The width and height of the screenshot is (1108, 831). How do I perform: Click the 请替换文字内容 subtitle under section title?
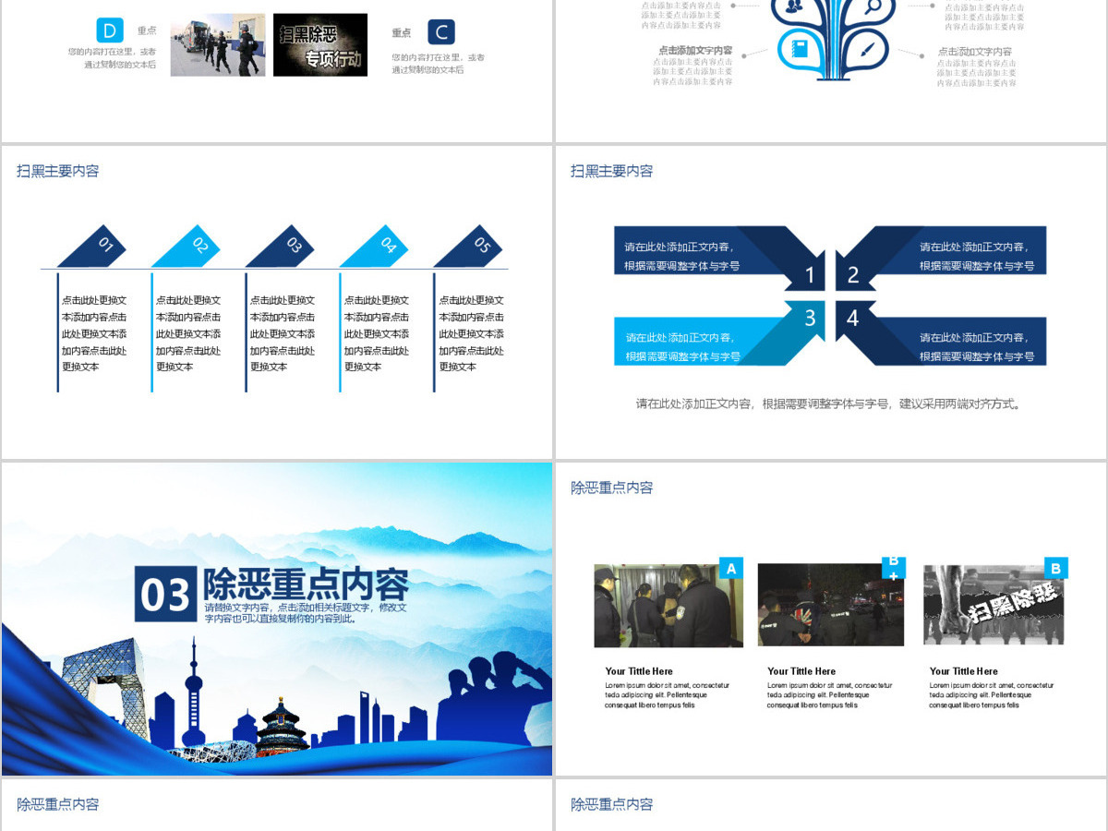click(x=306, y=613)
